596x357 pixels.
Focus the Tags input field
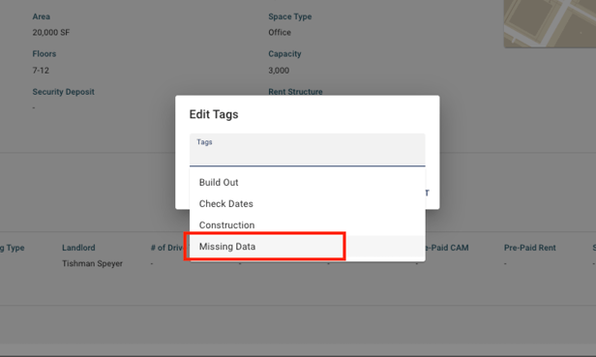(307, 150)
